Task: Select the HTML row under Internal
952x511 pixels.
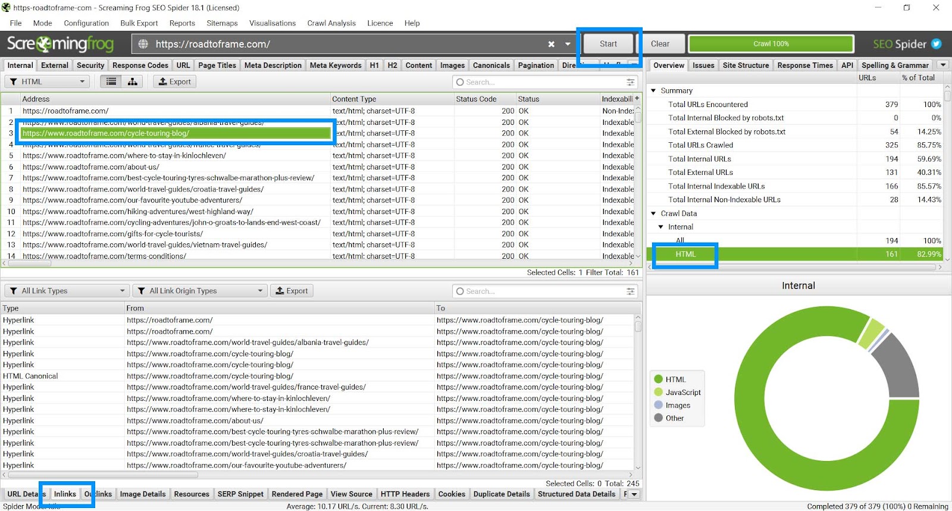Action: (x=796, y=255)
